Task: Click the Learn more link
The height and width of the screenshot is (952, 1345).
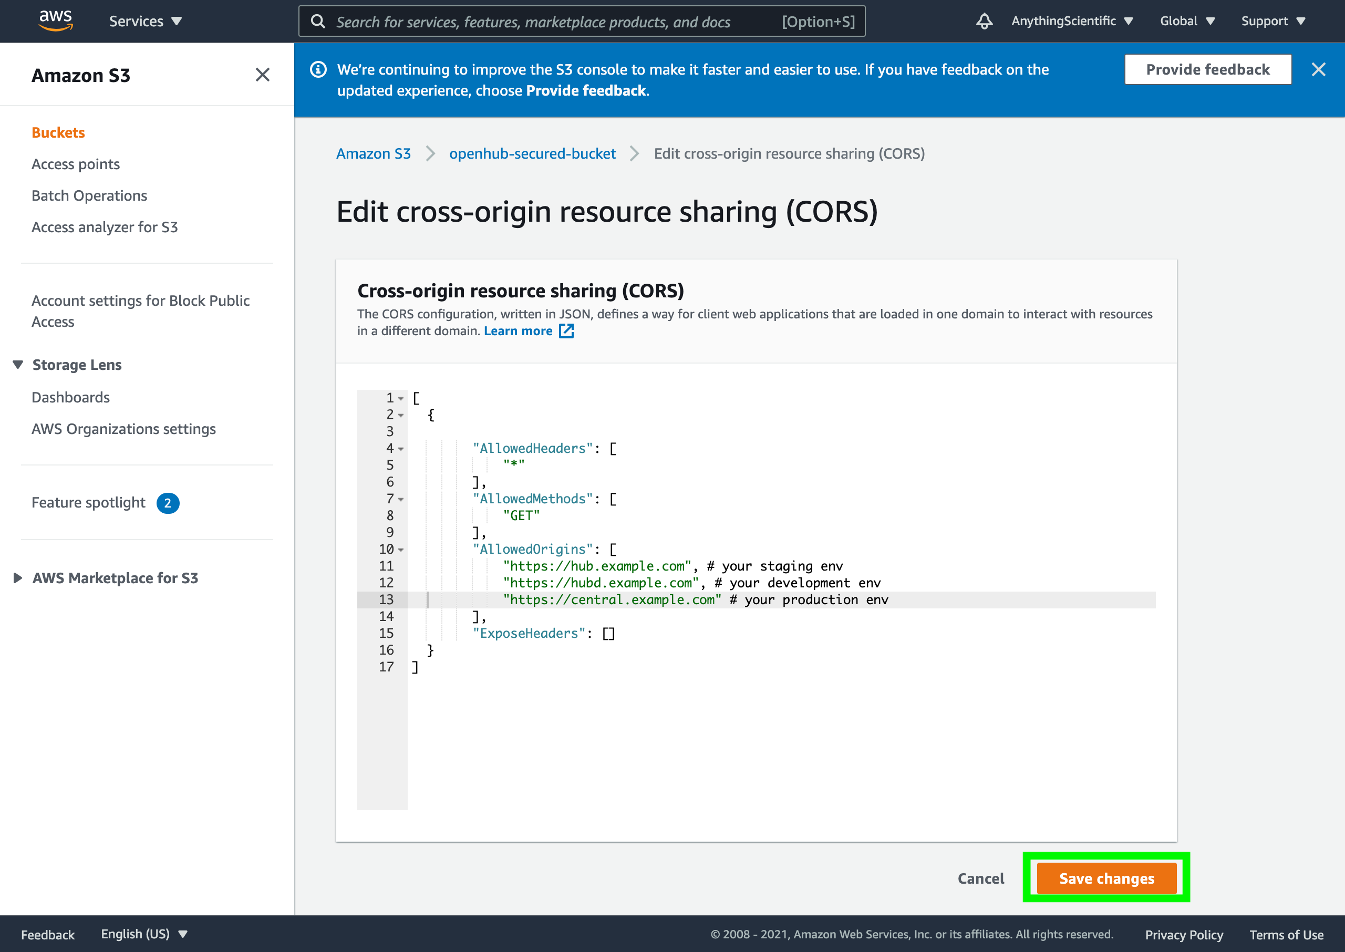Action: tap(518, 331)
